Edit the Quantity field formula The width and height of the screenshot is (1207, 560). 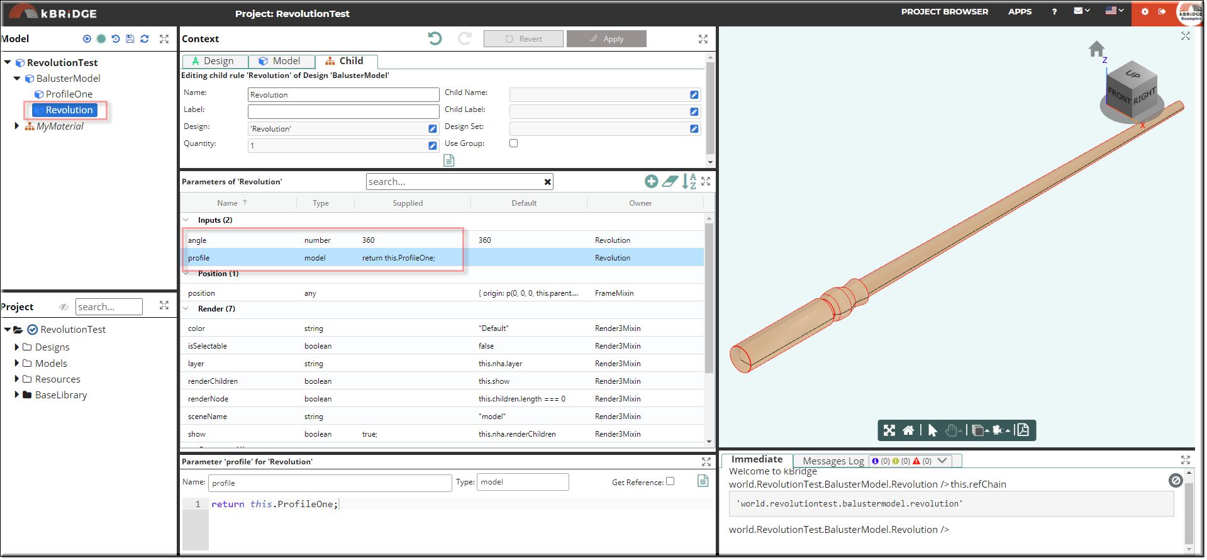[433, 145]
